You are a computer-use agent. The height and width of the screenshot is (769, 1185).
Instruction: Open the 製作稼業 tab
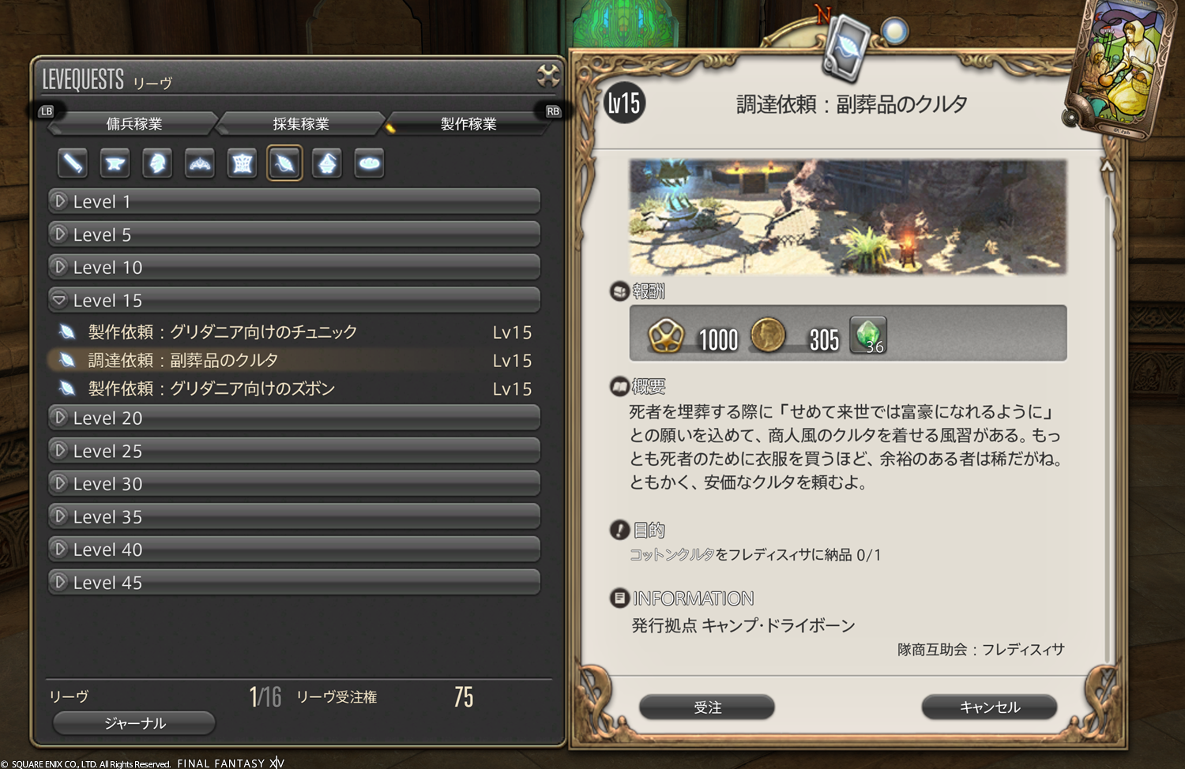coord(468,124)
